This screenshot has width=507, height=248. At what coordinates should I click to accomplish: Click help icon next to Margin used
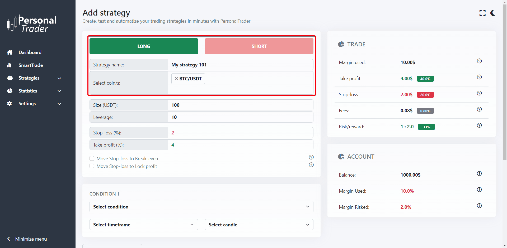(479, 61)
